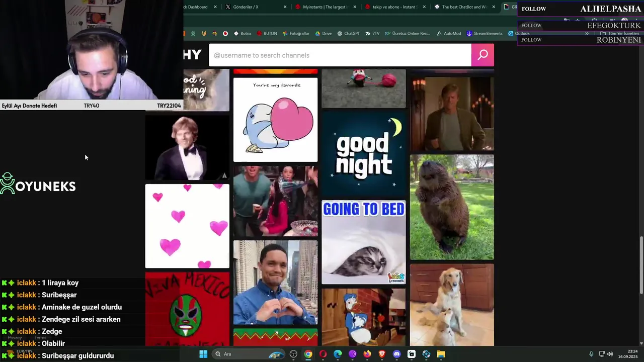Click chat message 'Zendege zil sesi ararken'

click(x=80, y=319)
